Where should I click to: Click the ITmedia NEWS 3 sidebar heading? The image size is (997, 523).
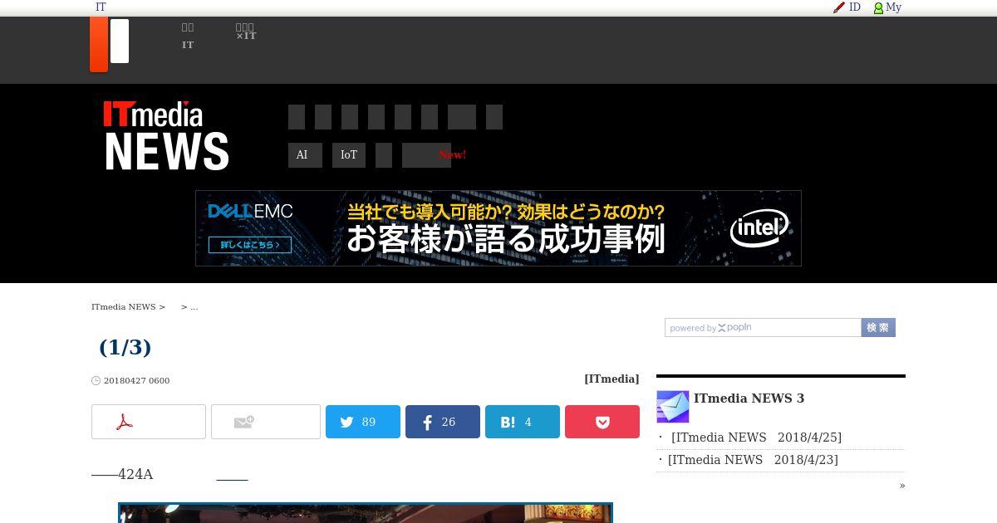749,398
